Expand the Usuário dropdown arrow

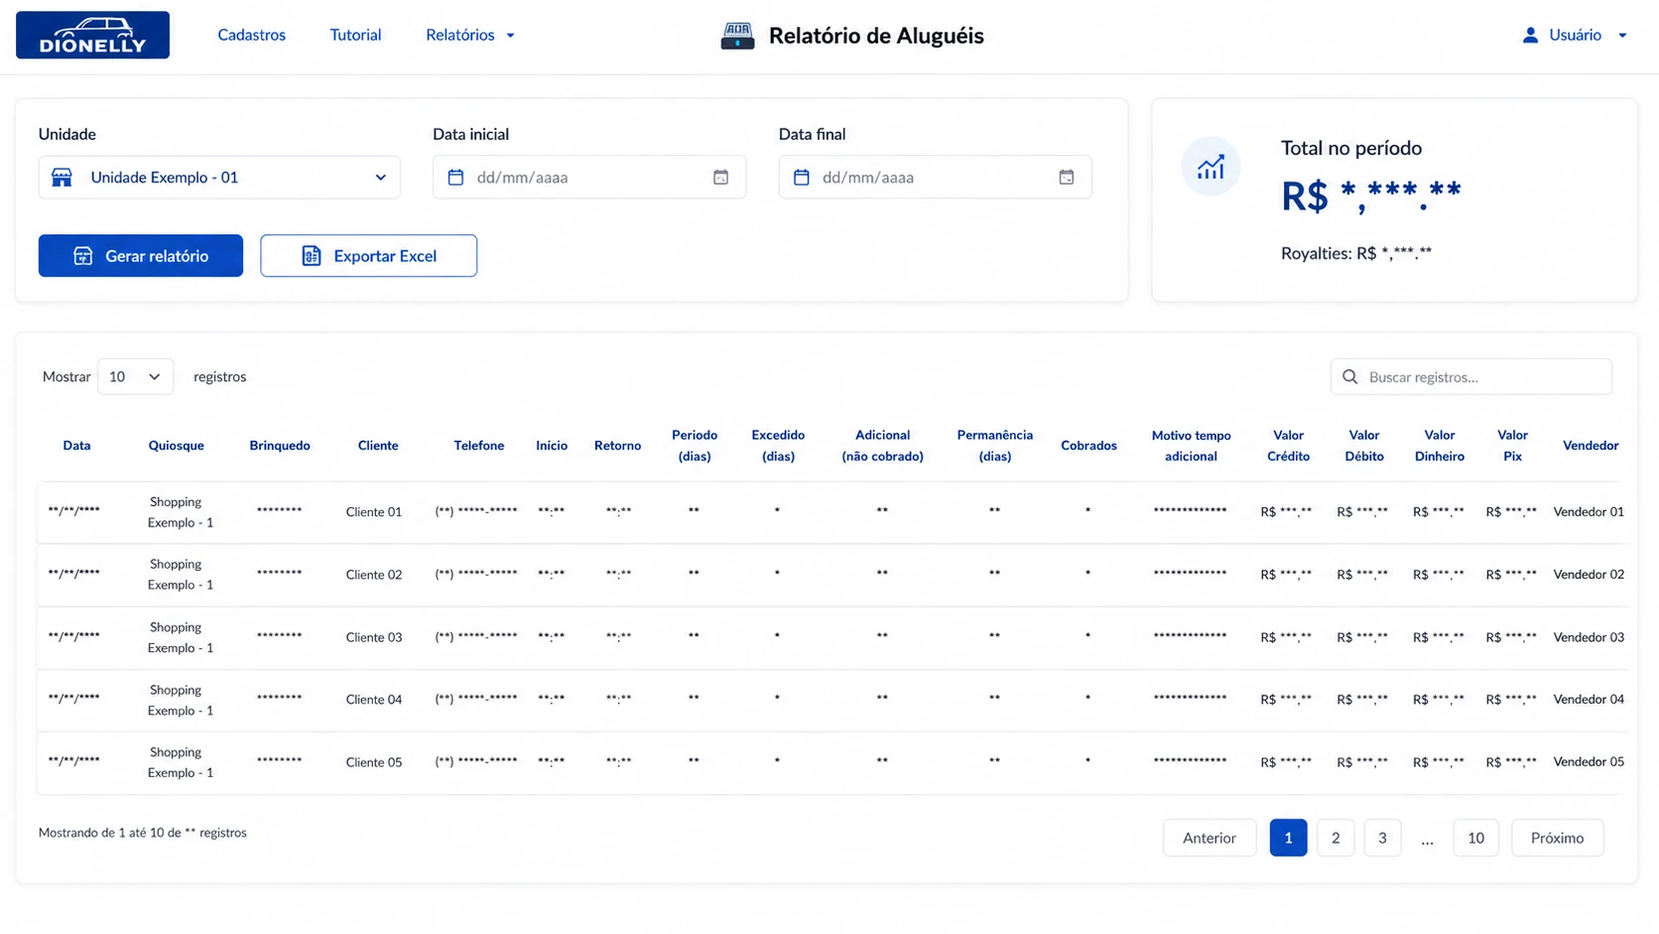tap(1622, 36)
